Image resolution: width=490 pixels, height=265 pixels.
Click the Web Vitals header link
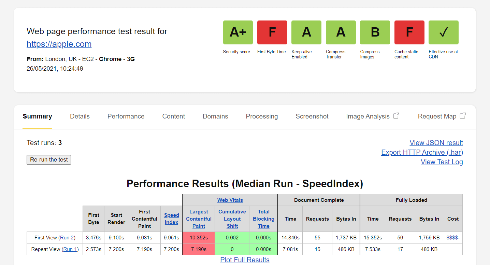230,200
